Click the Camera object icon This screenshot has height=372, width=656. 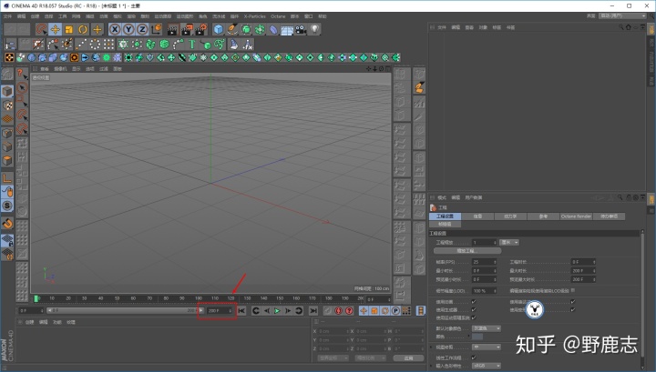point(301,29)
